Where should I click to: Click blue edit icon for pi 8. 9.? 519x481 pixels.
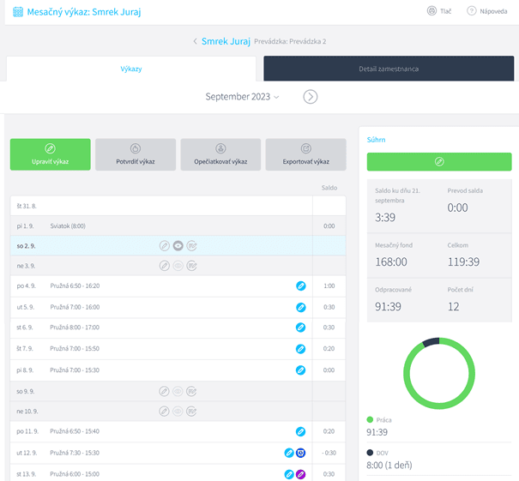click(x=301, y=370)
